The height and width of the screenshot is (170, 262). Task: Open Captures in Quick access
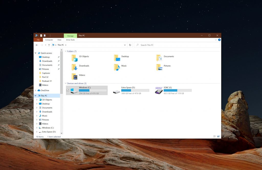pos(46,73)
